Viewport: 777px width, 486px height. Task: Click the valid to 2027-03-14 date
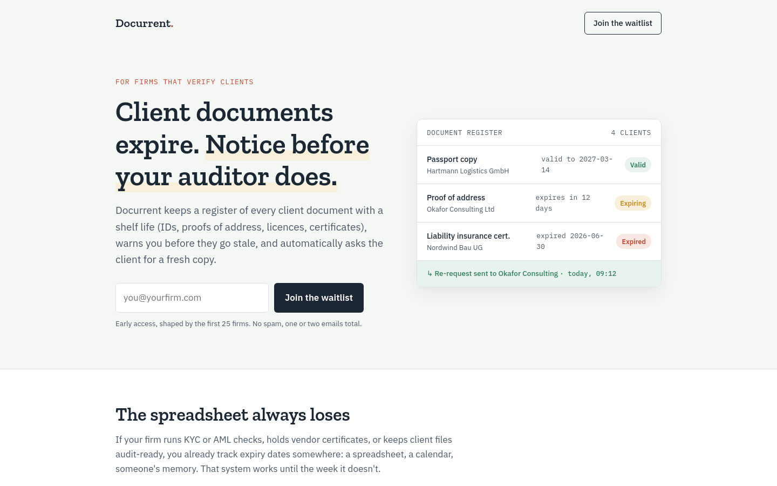point(577,165)
